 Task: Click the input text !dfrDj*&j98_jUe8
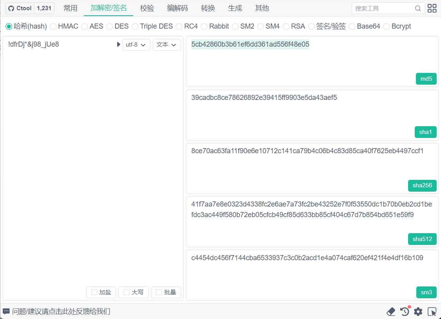click(x=33, y=44)
